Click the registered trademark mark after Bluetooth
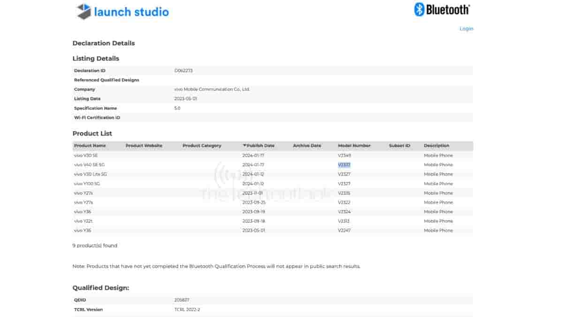Viewport: 563px width, 317px height. 468,5
